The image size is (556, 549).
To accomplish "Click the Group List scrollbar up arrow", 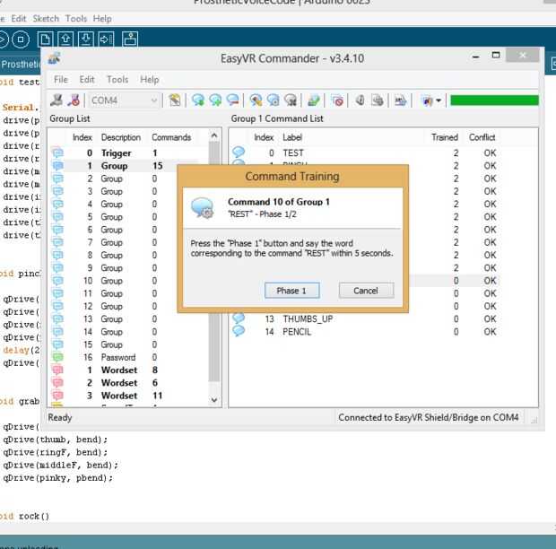I will click(214, 135).
